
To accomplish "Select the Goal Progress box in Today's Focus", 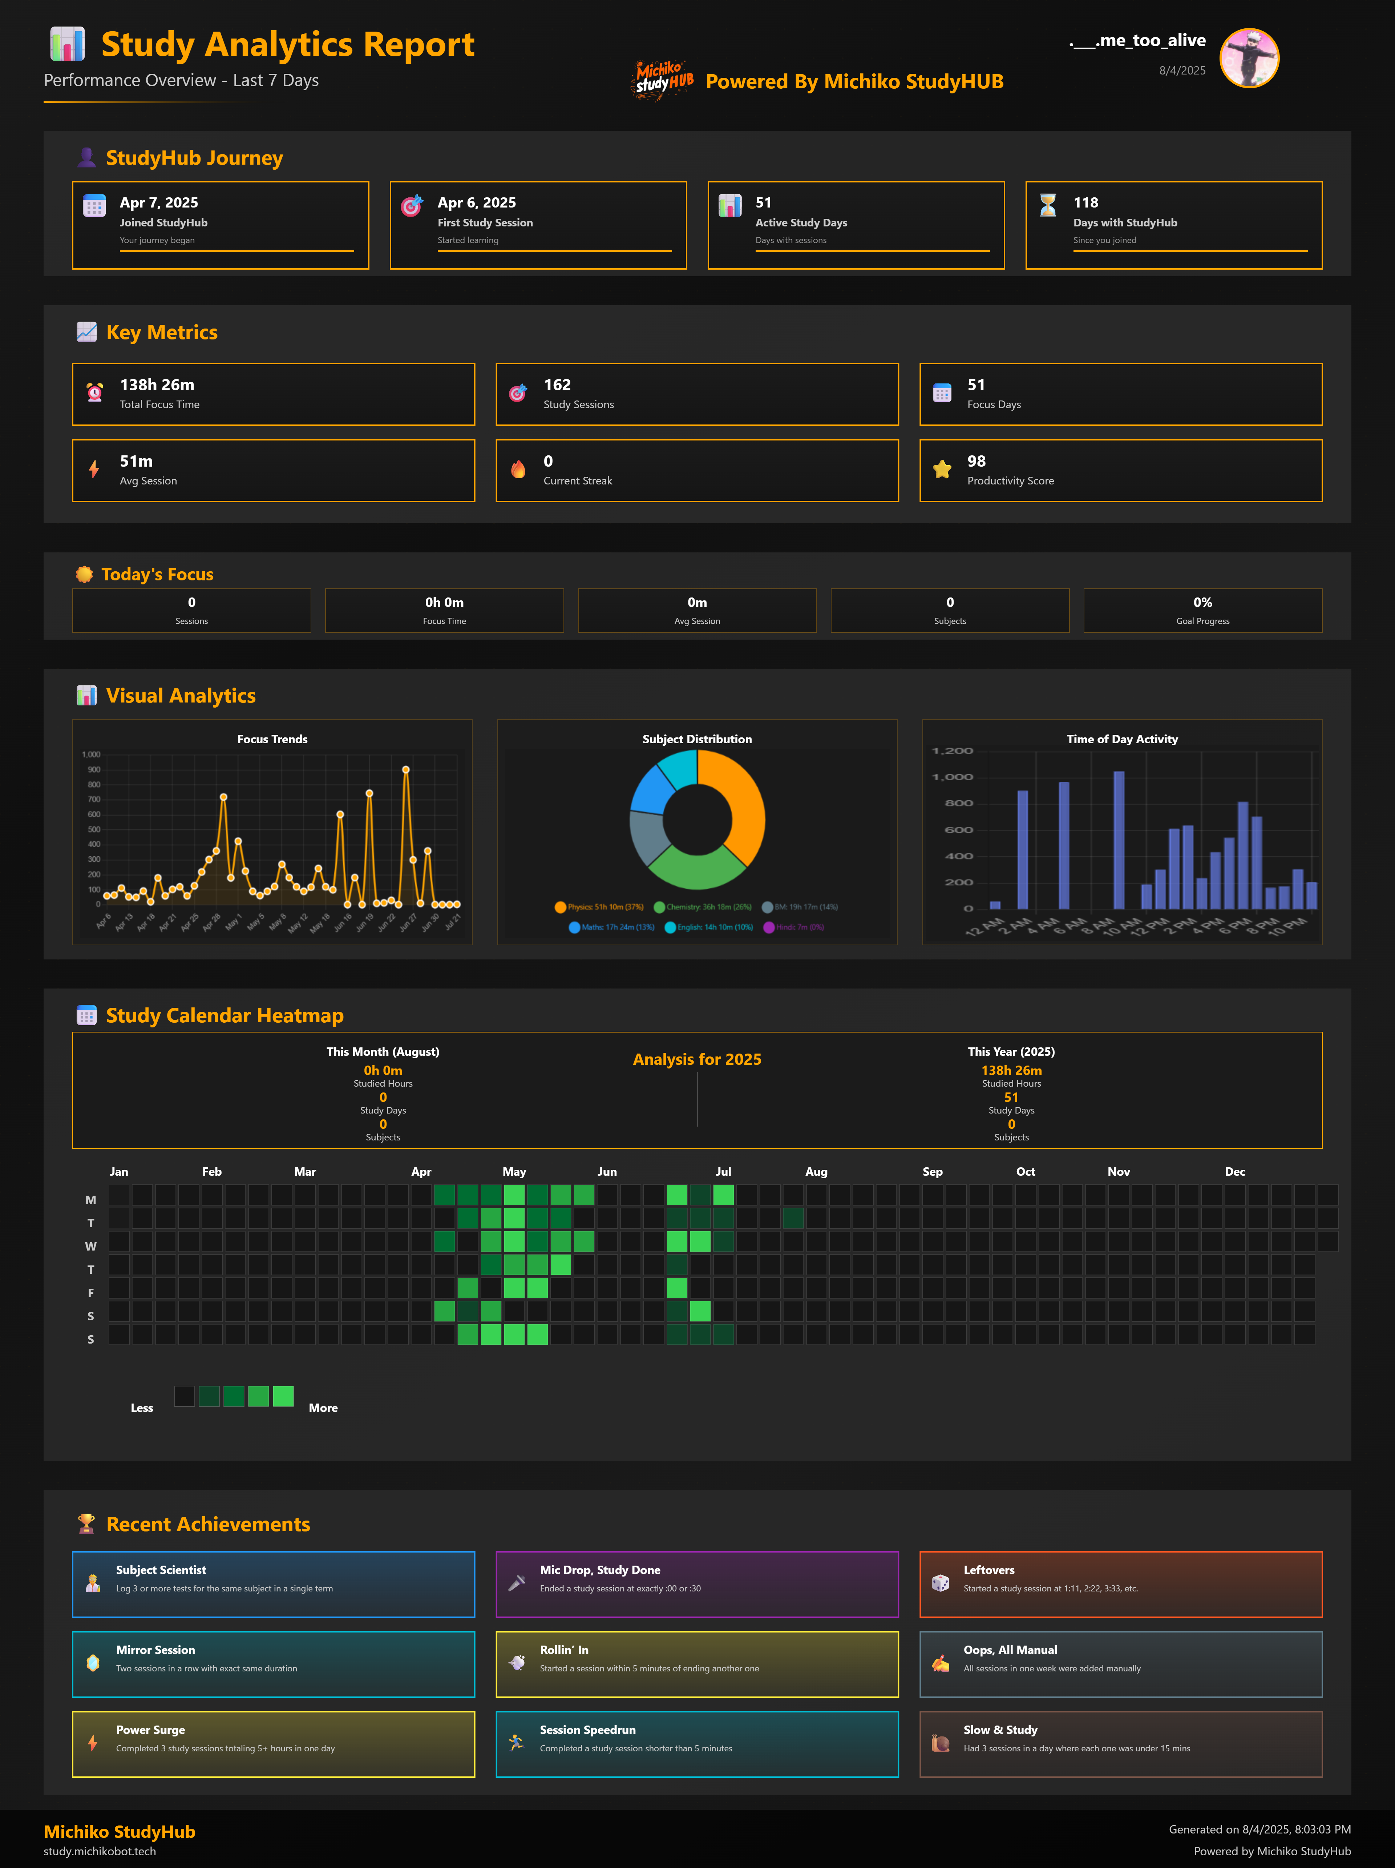I will 1202,610.
